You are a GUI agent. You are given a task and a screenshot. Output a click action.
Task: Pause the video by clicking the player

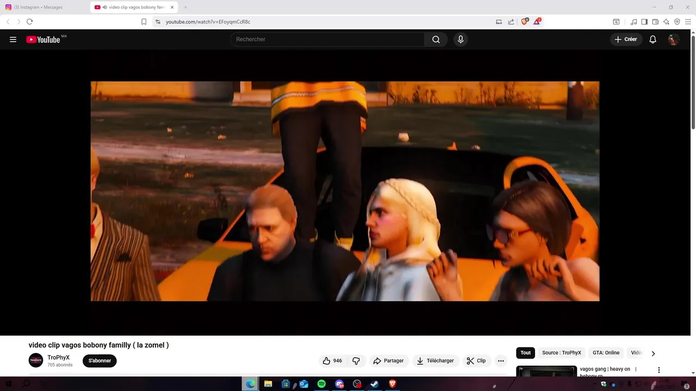345,191
